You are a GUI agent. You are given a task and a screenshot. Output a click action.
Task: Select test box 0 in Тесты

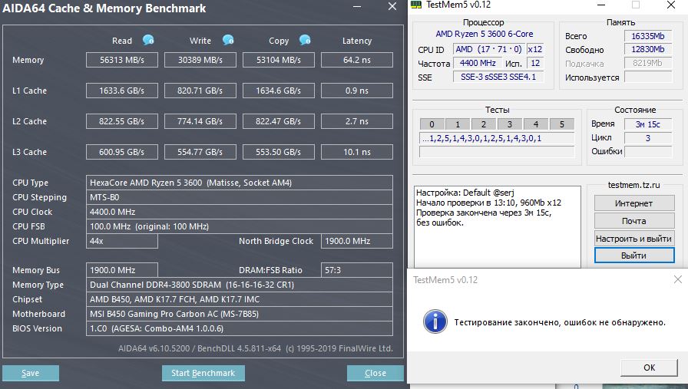(432, 124)
